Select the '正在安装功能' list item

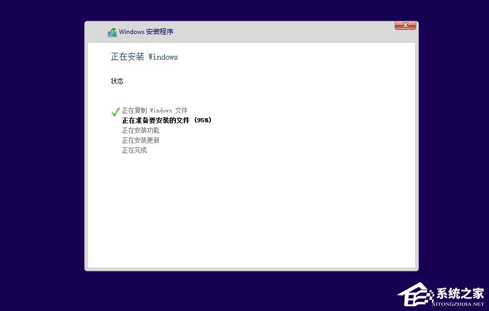coord(140,130)
